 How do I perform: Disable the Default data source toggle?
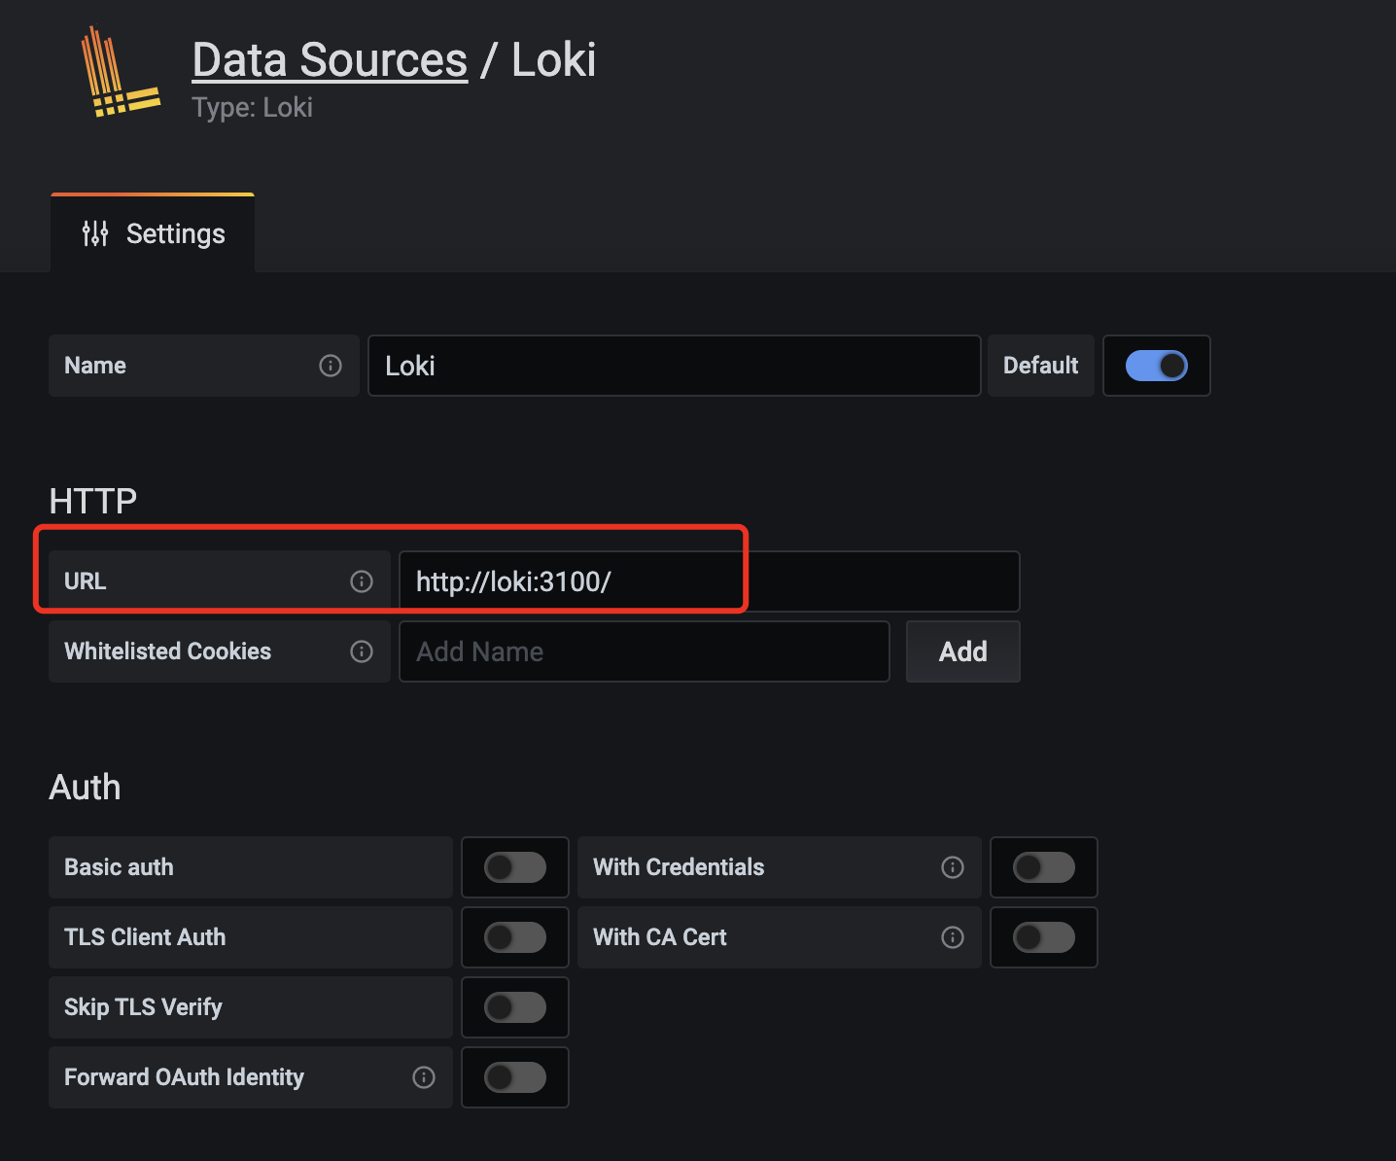pos(1157,366)
